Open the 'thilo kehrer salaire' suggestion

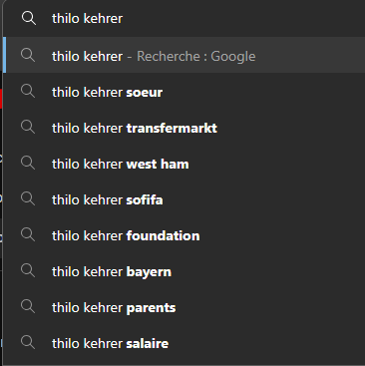185,343
